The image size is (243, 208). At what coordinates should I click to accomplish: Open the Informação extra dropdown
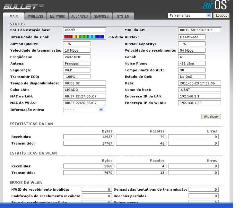tap(84, 110)
